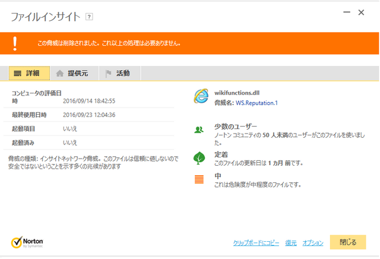Click the これは危険度が中程度のファイルです text
Viewport: 380px width, 259px height.
258,185
